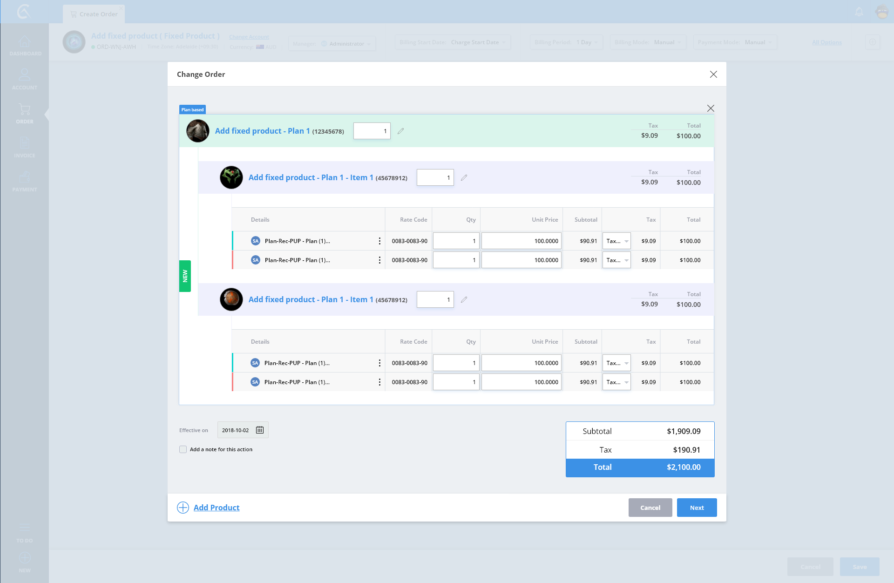The height and width of the screenshot is (583, 894).
Task: Open Tax dropdown in last detail row
Action: (616, 382)
